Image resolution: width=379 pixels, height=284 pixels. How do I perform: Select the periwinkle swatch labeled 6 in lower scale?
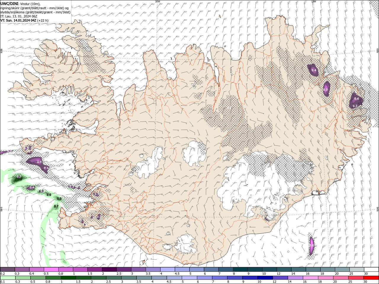click(x=205, y=278)
